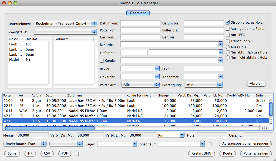The height and width of the screenshot is (161, 276).
Task: Choose Nur abfuhrfähiges Holz radio button
Action: tap(228, 52)
